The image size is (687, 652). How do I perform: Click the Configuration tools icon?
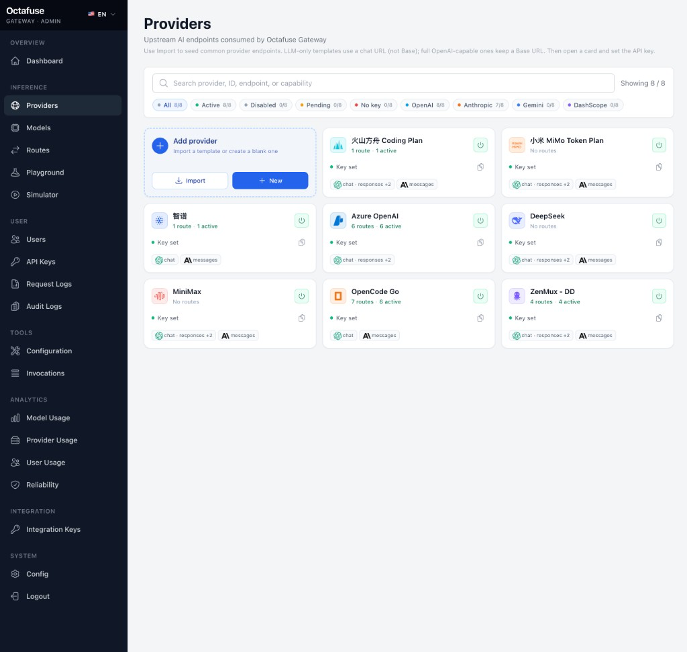15,351
